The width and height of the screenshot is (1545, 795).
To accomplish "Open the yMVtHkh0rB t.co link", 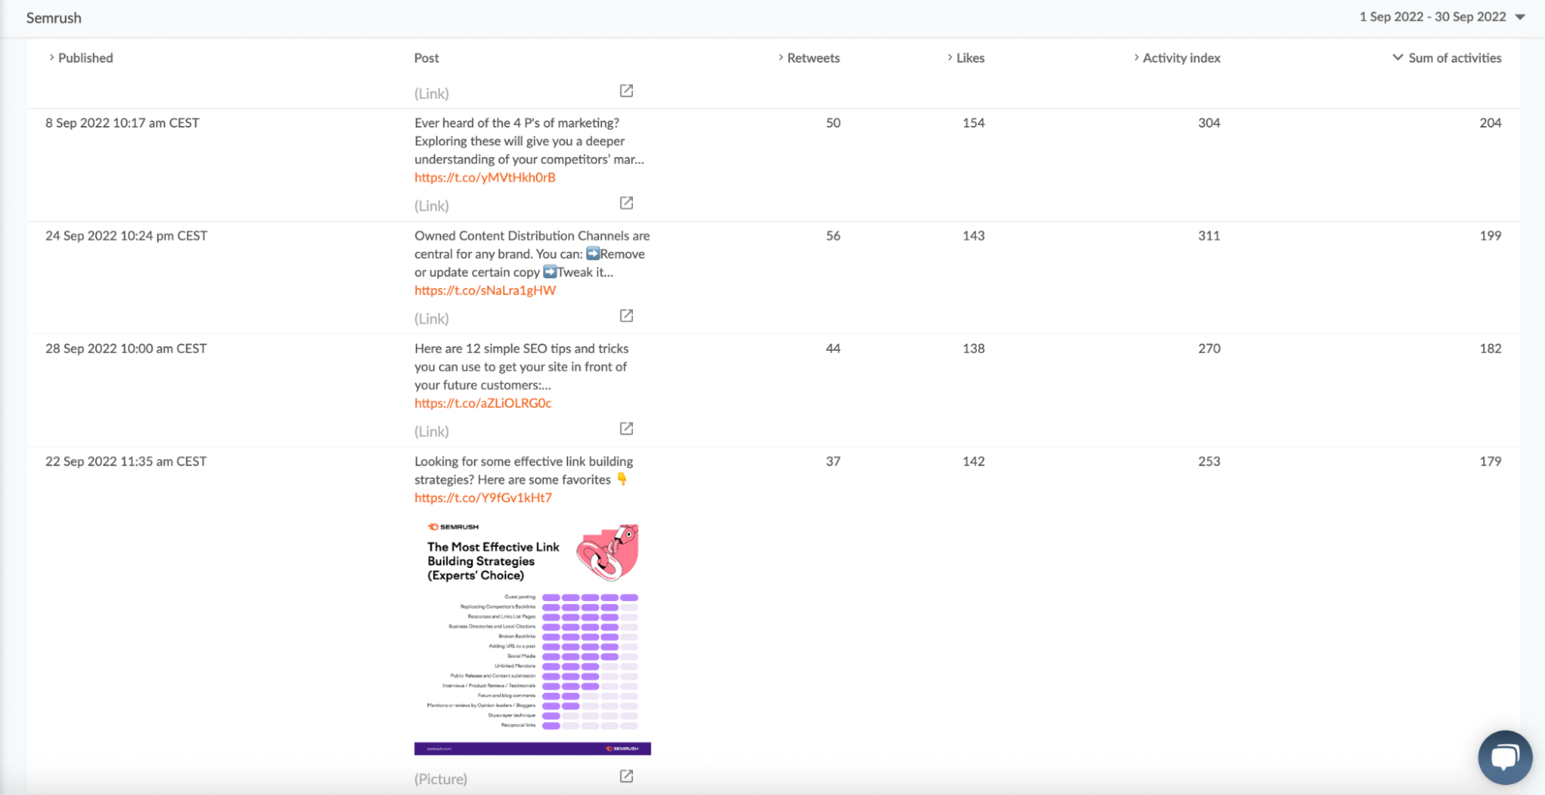I will 485,178.
